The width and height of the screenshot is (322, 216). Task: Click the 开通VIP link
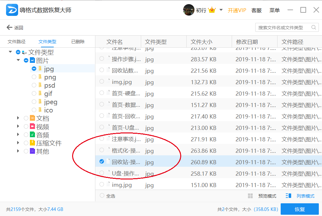(237, 10)
